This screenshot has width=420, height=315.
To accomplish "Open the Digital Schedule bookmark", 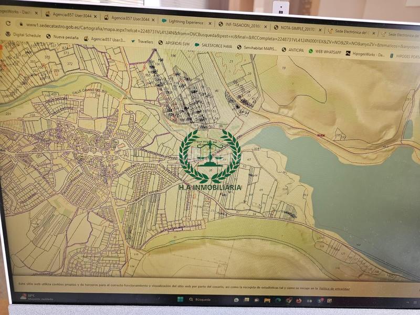I will (x=24, y=36).
